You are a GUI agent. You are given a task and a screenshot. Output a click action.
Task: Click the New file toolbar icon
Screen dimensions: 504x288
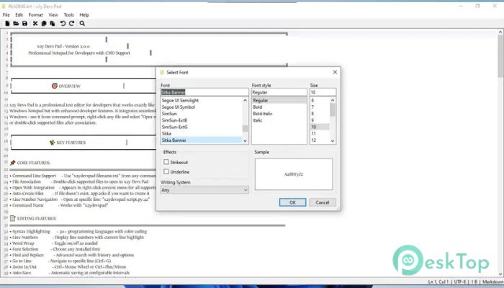pyautogui.click(x=7, y=24)
